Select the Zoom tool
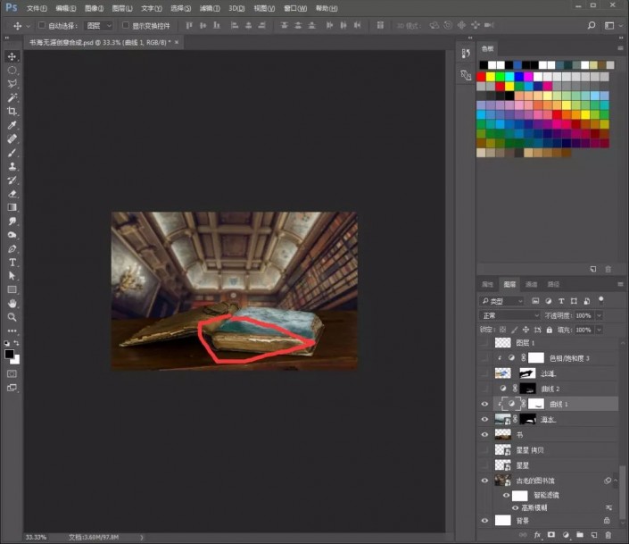Image resolution: width=629 pixels, height=544 pixels. [12, 317]
